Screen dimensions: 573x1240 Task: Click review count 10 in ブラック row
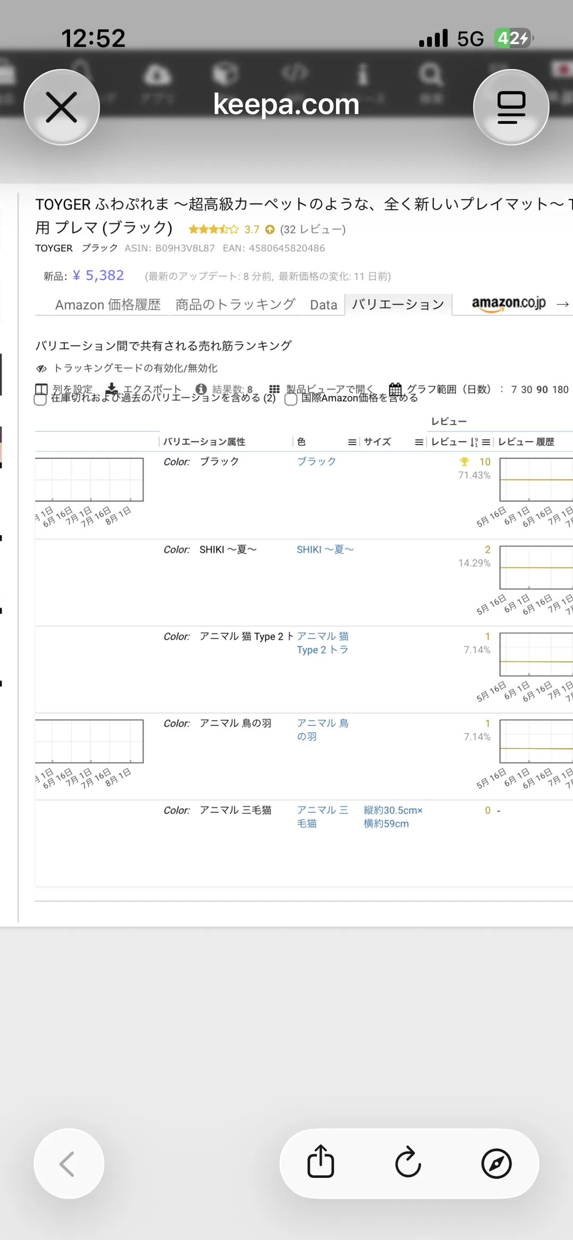tap(485, 462)
